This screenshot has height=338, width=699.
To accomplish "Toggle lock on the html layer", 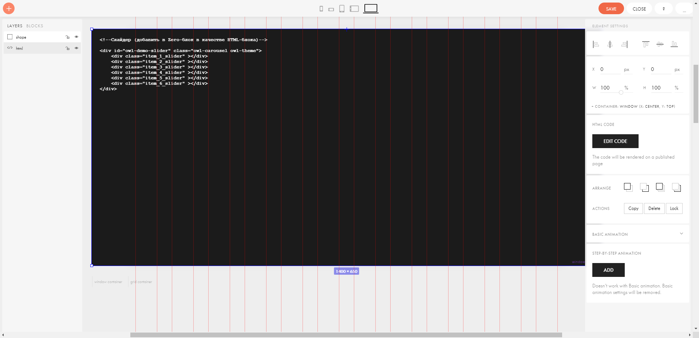I will click(x=67, y=48).
